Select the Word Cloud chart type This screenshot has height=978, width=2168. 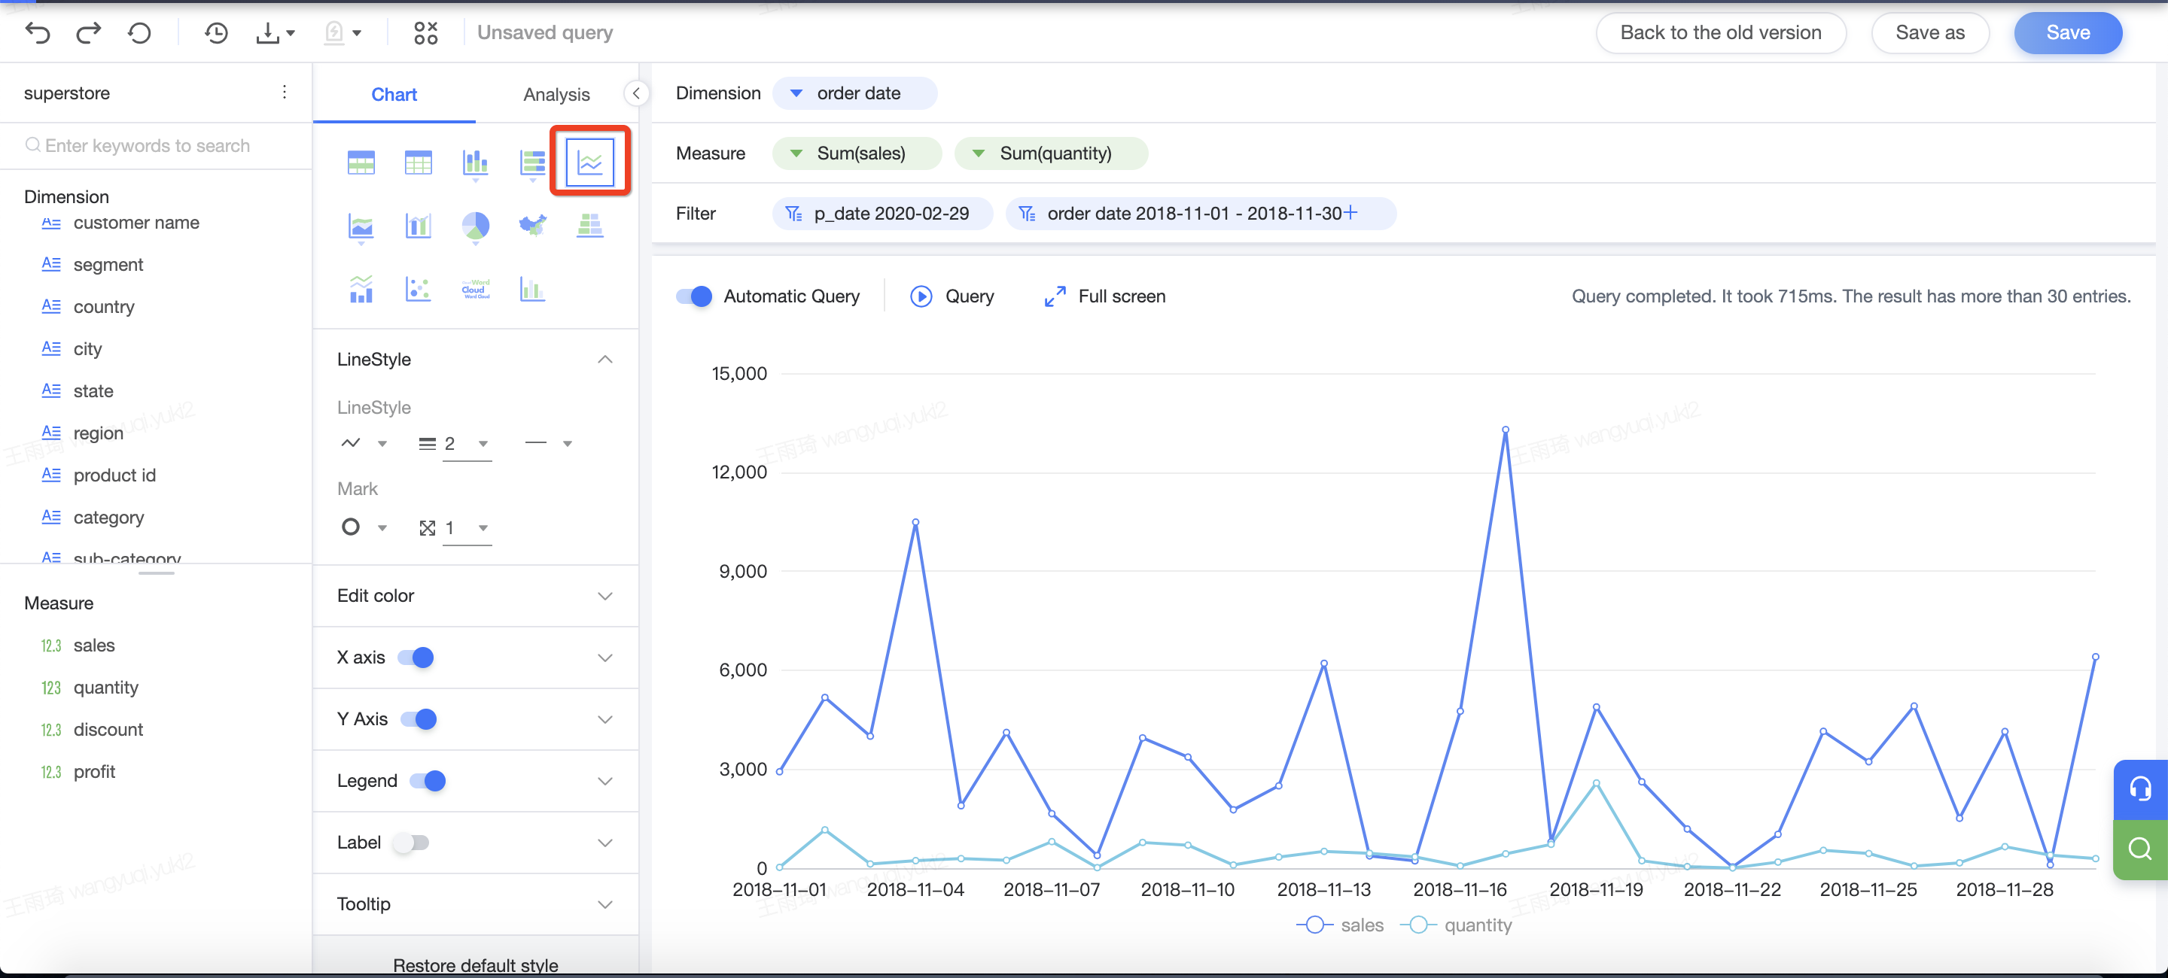coord(476,290)
